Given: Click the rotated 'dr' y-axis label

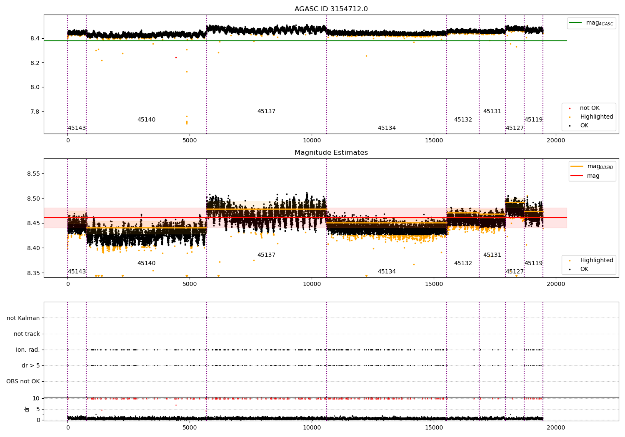Looking at the screenshot, I should [x=27, y=409].
